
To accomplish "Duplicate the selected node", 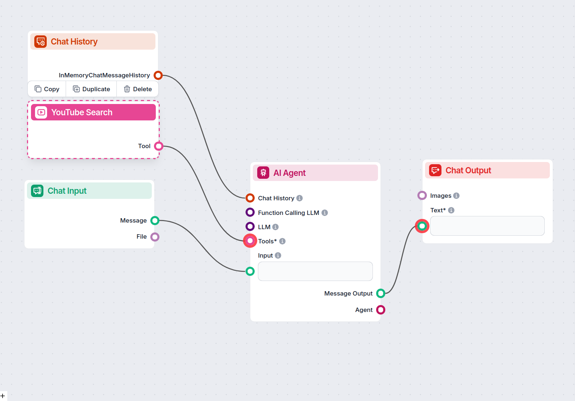I will pos(92,89).
